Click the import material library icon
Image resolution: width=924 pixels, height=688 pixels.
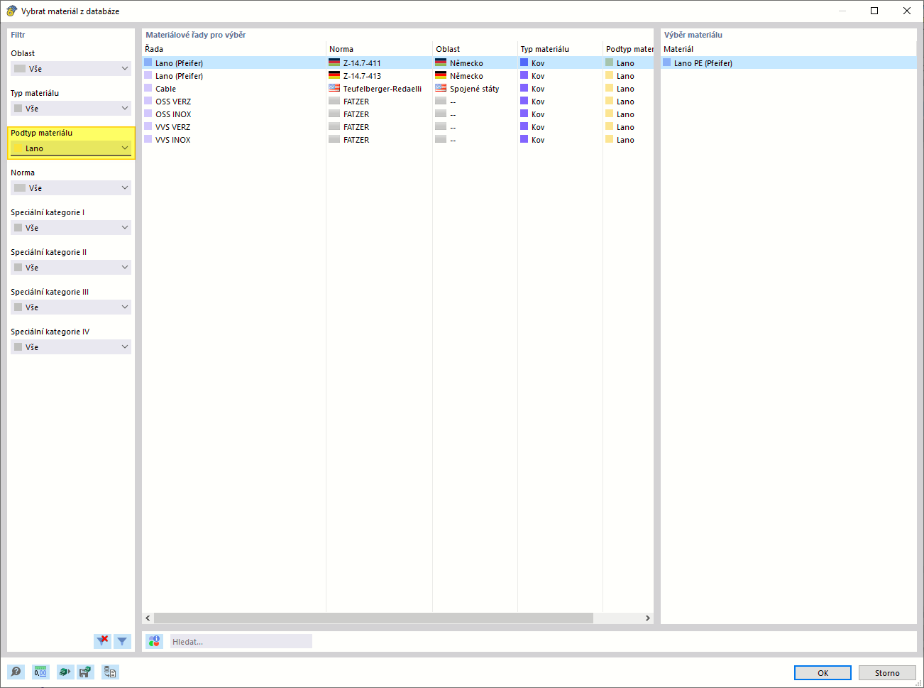65,672
